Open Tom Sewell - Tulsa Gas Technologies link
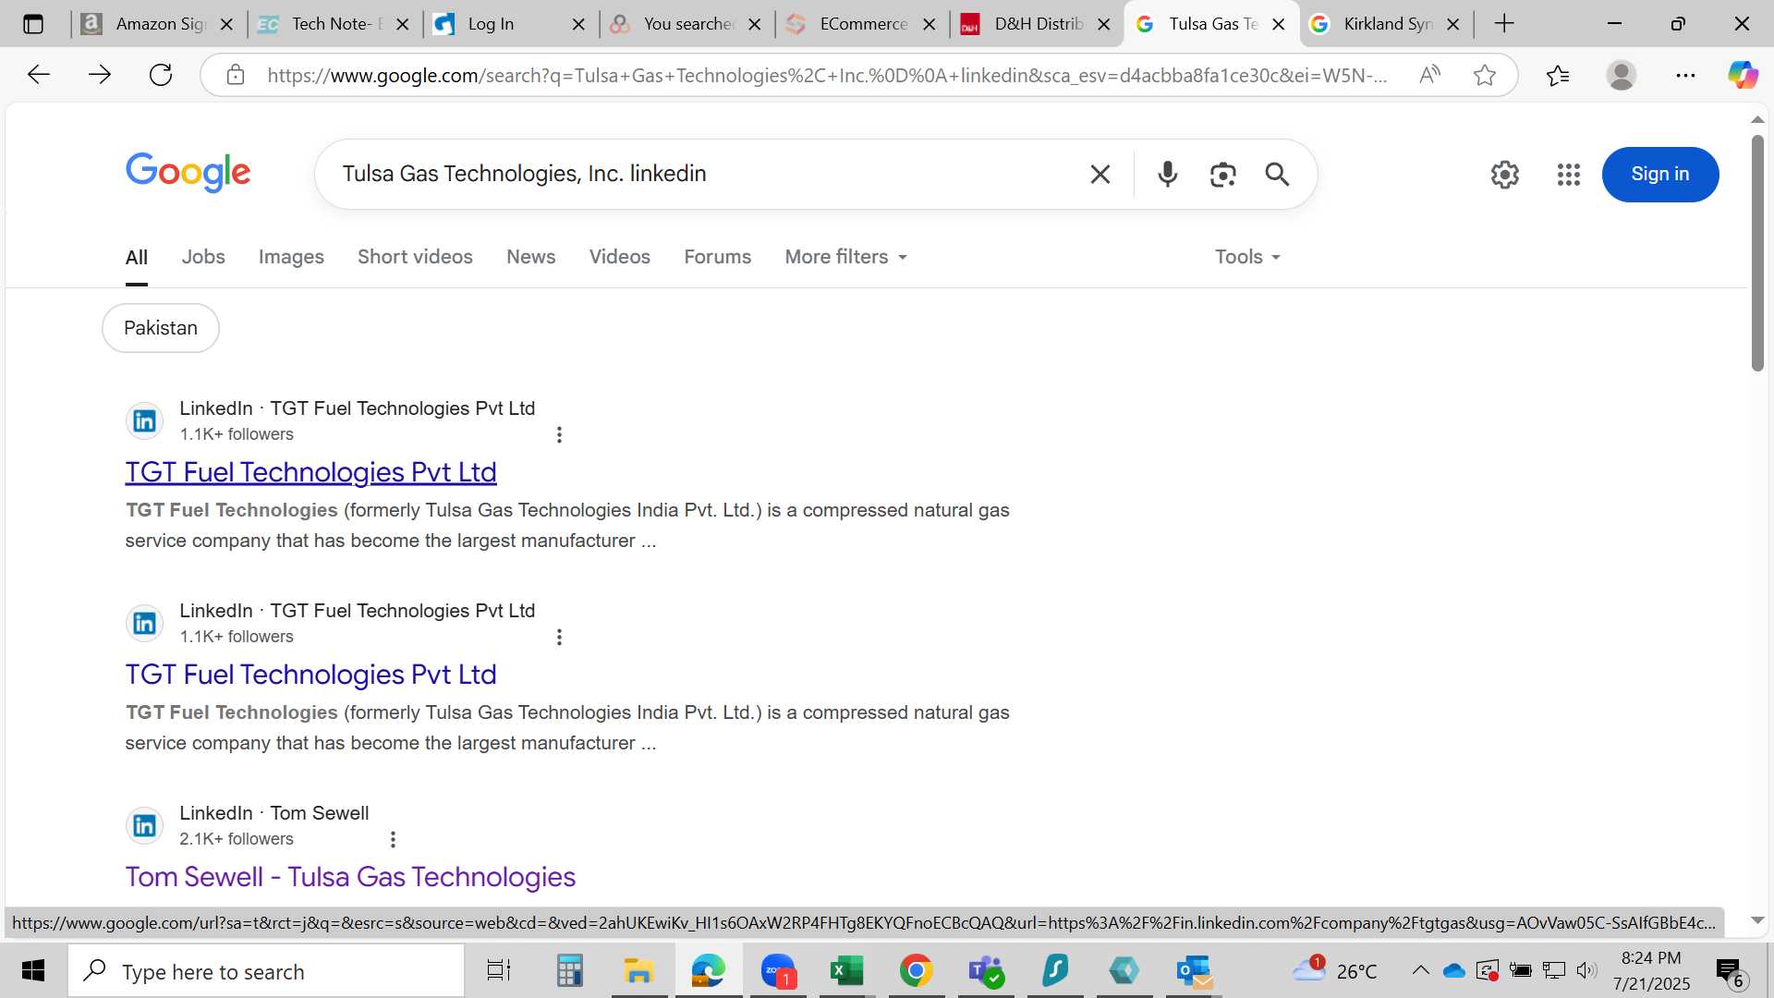 click(350, 877)
